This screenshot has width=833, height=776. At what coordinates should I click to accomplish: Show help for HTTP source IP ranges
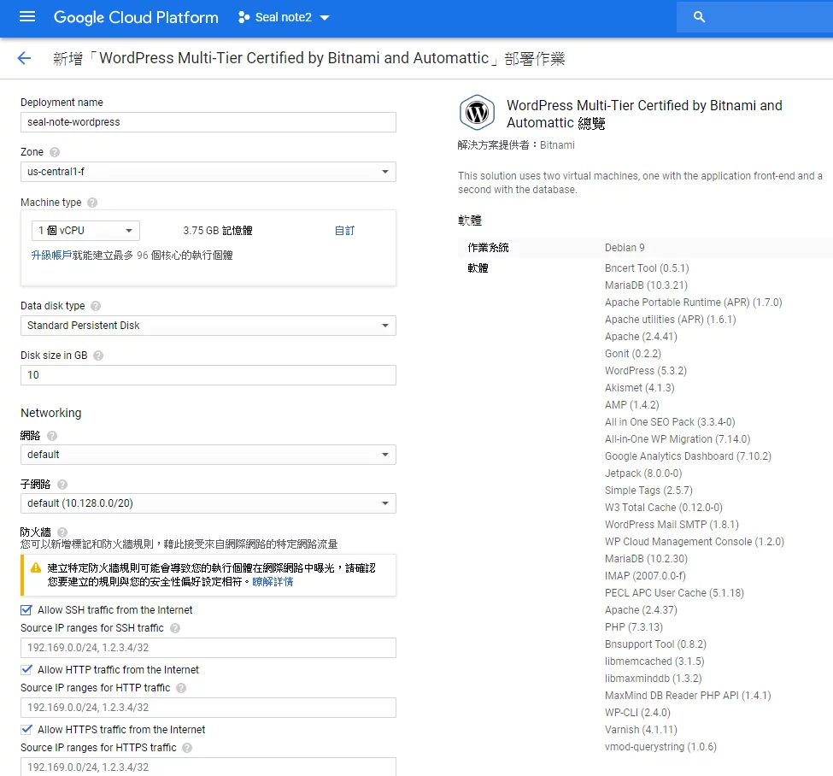(181, 688)
